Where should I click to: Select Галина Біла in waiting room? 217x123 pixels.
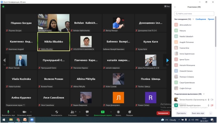pyautogui.click(x=194, y=48)
